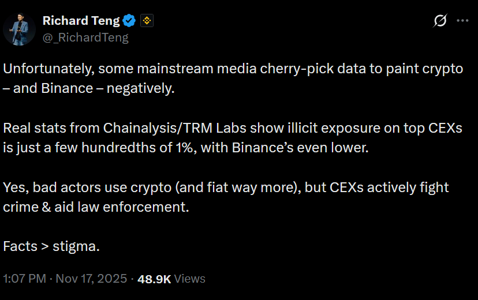Click the blue verified checkmark badge
Image resolution: width=478 pixels, height=300 pixels.
click(129, 21)
